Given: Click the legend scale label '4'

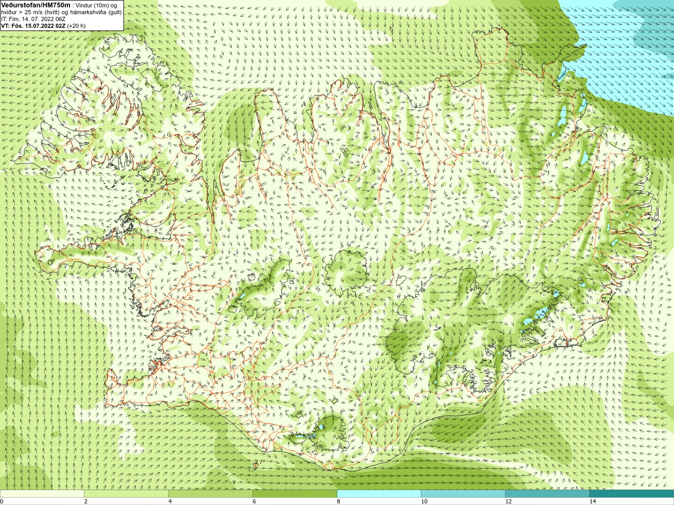Looking at the screenshot, I should tap(170, 501).
